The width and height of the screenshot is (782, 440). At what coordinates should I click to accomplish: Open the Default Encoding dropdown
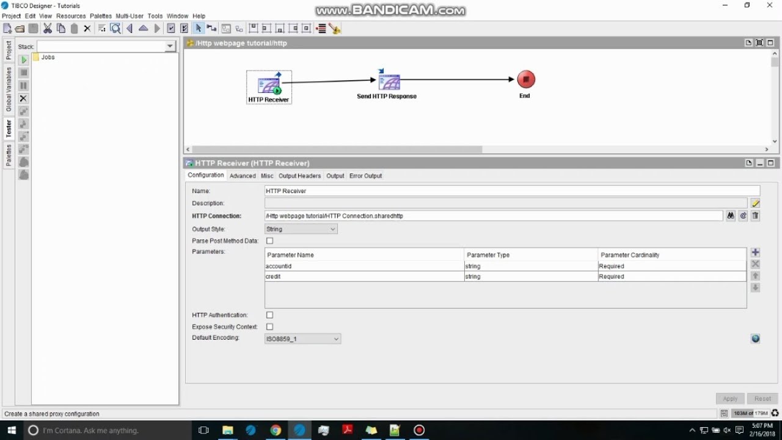302,339
